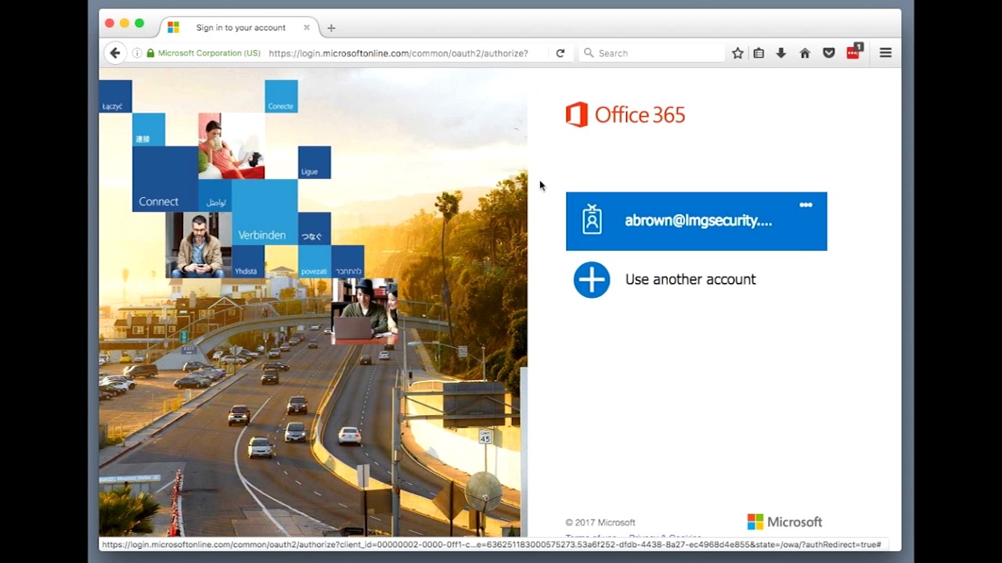Image resolution: width=1002 pixels, height=563 pixels.
Task: Click the Łączyć tile
Action: point(115,96)
